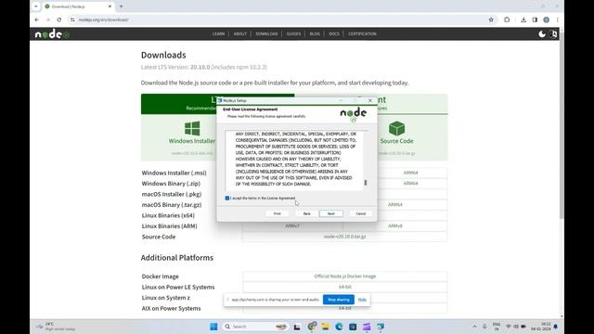Screen dimensions: 594x334
Task: Open the browser extensions puzzle icon
Action: click(x=507, y=19)
